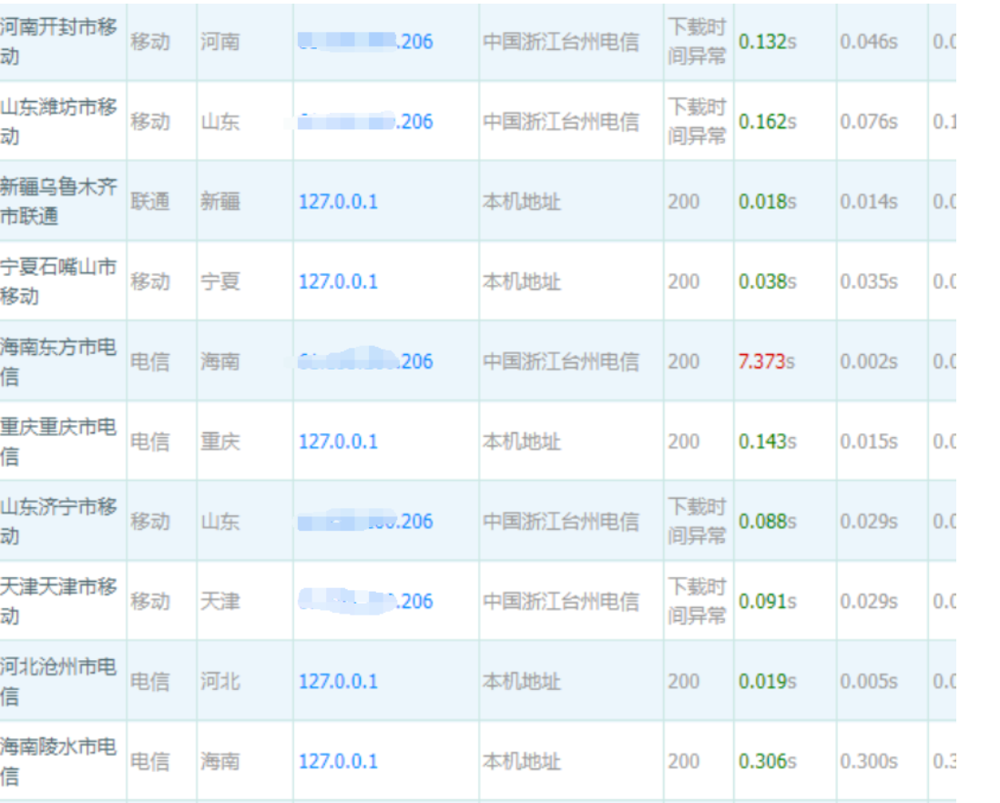The image size is (1000, 803).
Task: Click the 新疆乌鲁木齐市联通 node name
Action: (59, 201)
